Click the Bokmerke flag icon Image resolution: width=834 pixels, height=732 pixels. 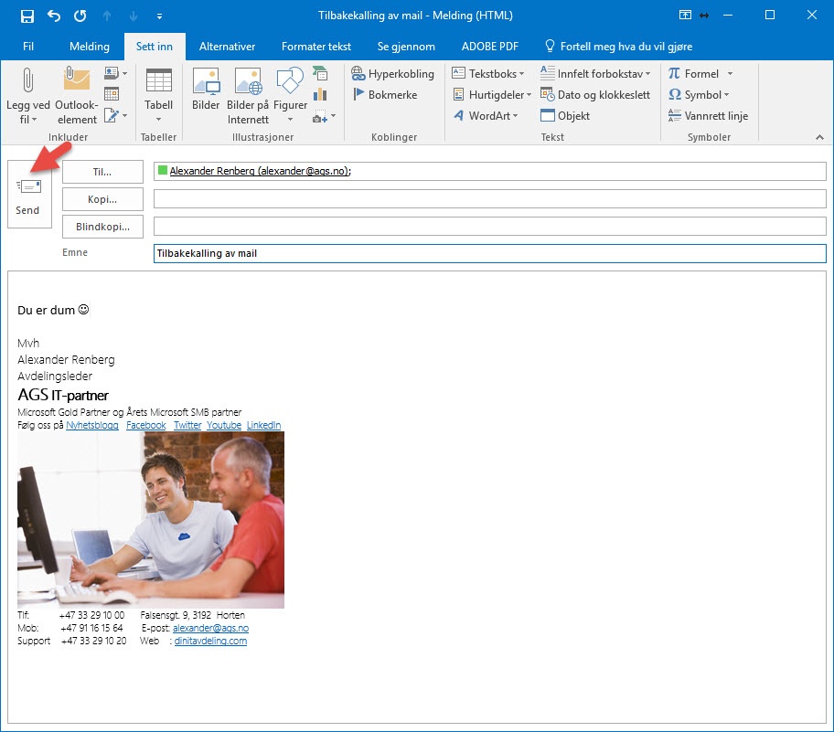coord(359,95)
